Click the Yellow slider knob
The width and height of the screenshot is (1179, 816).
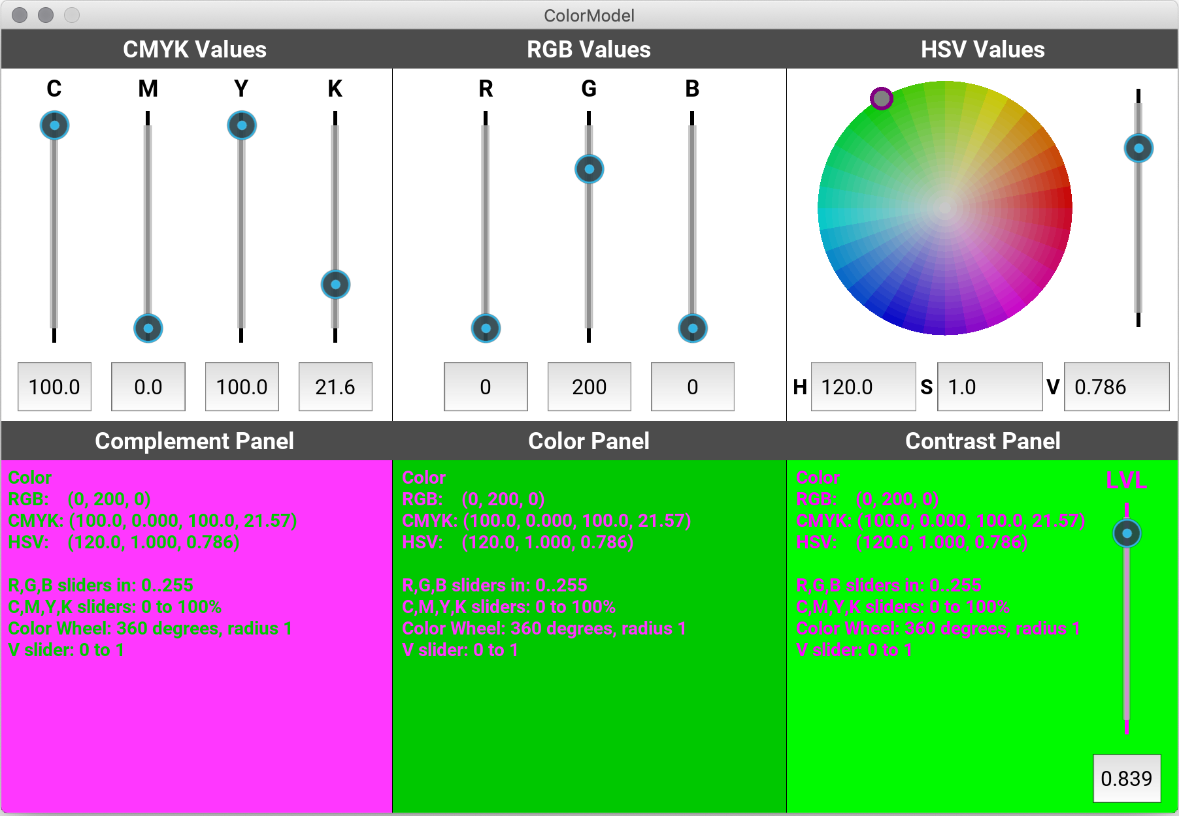pyautogui.click(x=242, y=125)
